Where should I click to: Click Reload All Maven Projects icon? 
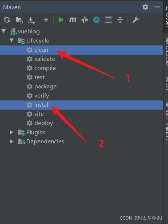click(7, 20)
